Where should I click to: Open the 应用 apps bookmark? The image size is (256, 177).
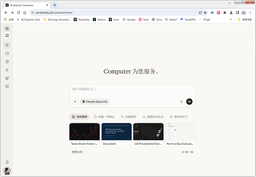coord(9,20)
